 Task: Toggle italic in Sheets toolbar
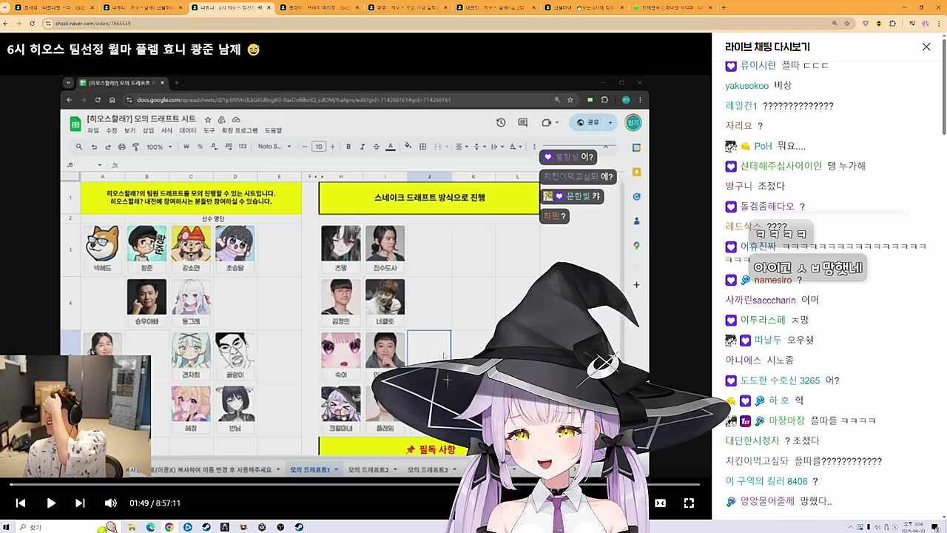tap(363, 147)
